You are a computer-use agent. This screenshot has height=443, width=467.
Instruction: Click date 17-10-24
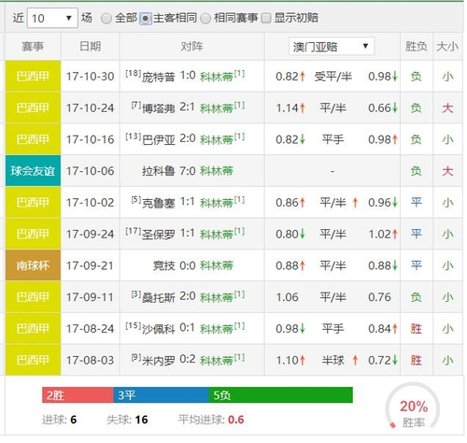[90, 108]
